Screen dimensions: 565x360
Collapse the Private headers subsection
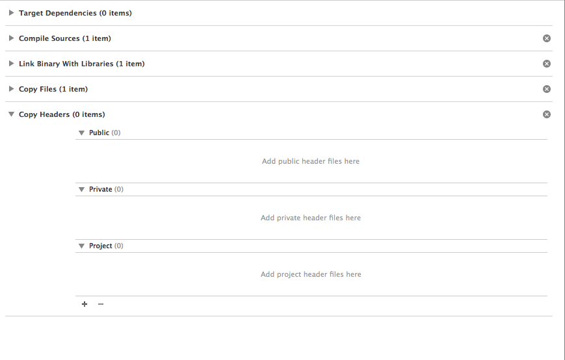pos(82,189)
